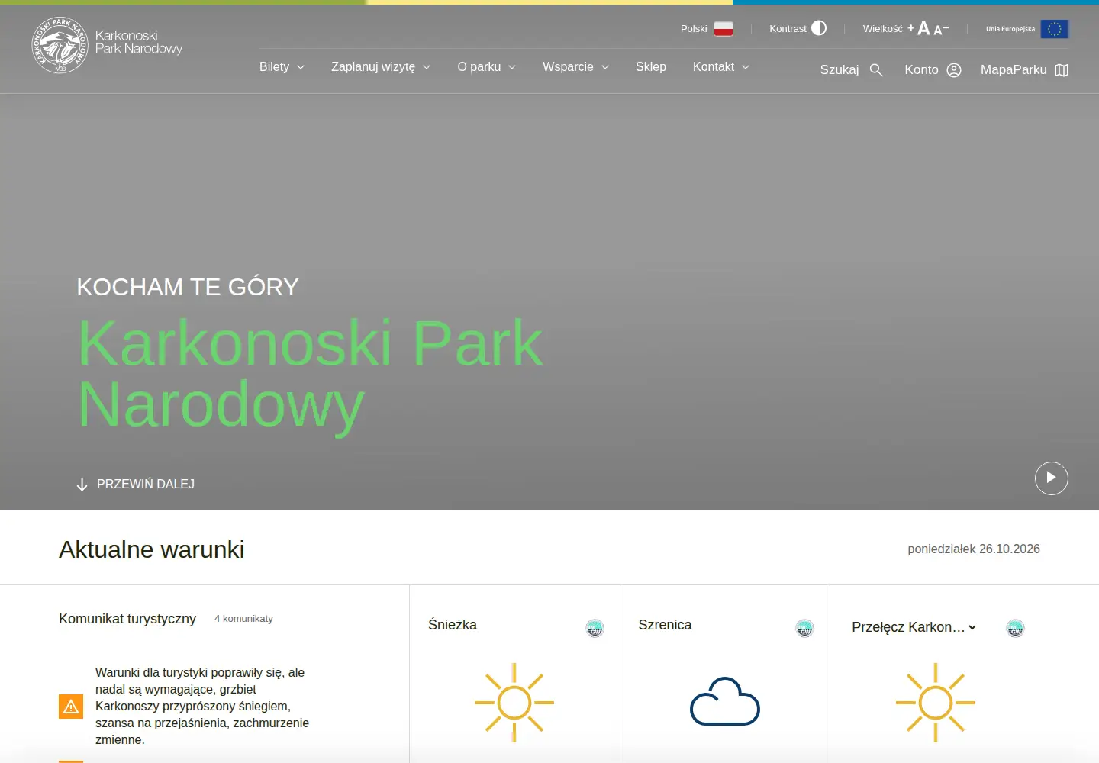Image resolution: width=1099 pixels, height=763 pixels.
Task: Click the Szrenica weather station badge icon
Action: (804, 629)
